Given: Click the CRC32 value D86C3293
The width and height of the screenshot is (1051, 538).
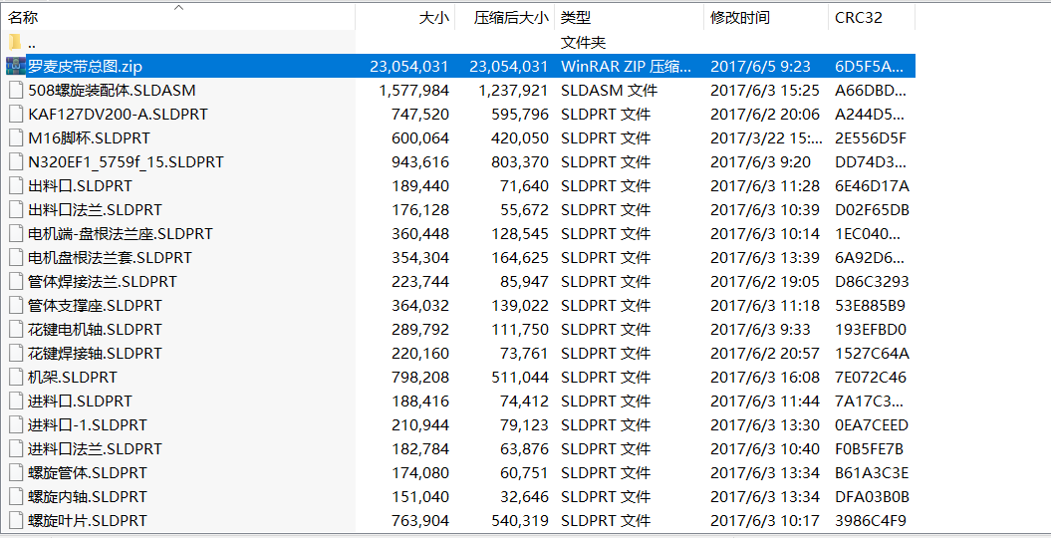Looking at the screenshot, I should pyautogui.click(x=870, y=281).
